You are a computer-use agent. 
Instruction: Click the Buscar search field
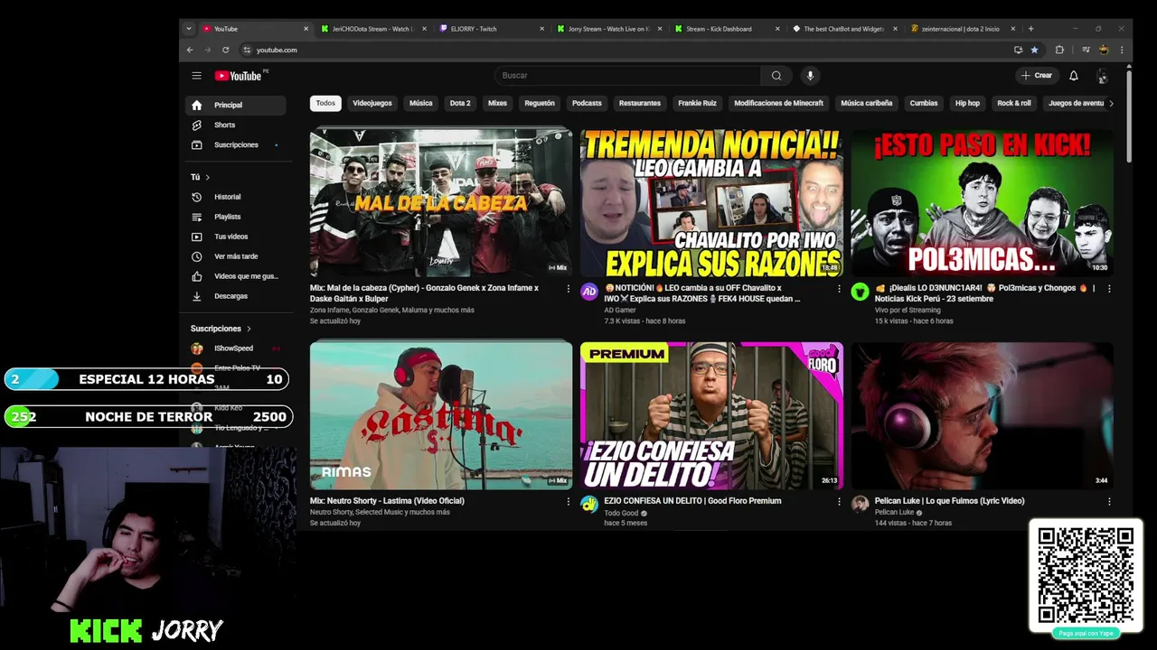pos(627,76)
